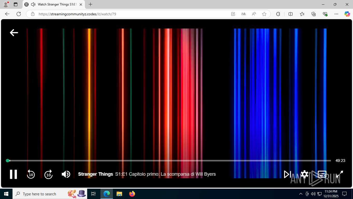Pause the Stranger Things video
353x199 pixels.
(13, 174)
